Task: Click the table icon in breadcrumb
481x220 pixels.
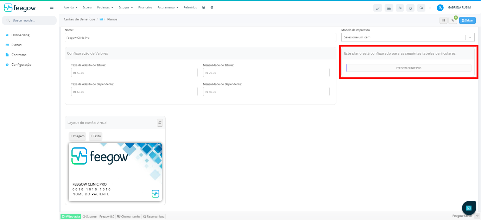Action: pyautogui.click(x=101, y=19)
